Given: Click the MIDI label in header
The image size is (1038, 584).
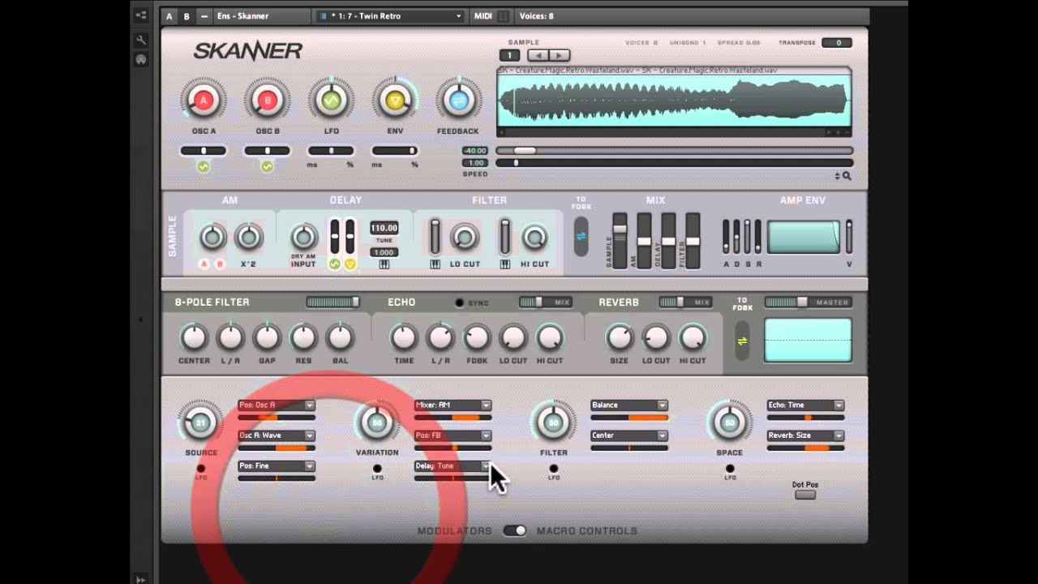Looking at the screenshot, I should [x=483, y=16].
